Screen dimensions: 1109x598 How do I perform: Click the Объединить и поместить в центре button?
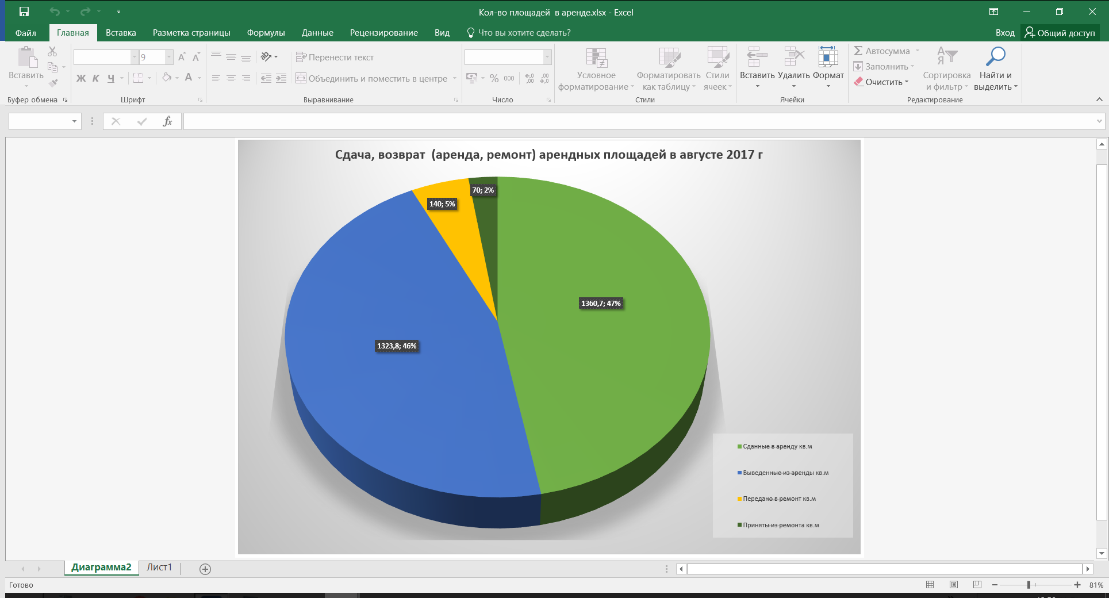371,78
